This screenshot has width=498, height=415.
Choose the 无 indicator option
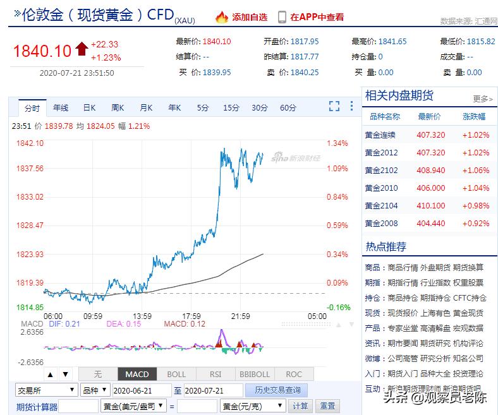98,374
